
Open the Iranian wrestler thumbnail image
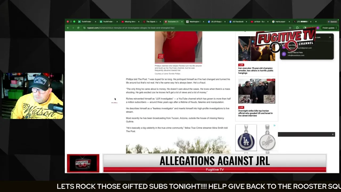pyautogui.click(x=257, y=49)
